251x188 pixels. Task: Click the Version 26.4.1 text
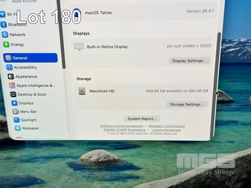coord(200,11)
